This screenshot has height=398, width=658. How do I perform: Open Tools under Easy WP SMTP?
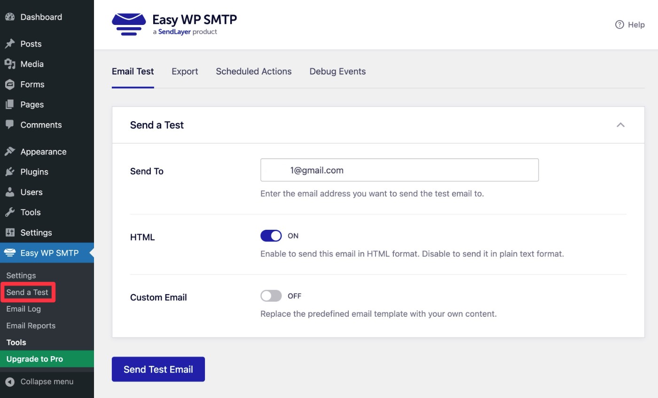pyautogui.click(x=16, y=343)
